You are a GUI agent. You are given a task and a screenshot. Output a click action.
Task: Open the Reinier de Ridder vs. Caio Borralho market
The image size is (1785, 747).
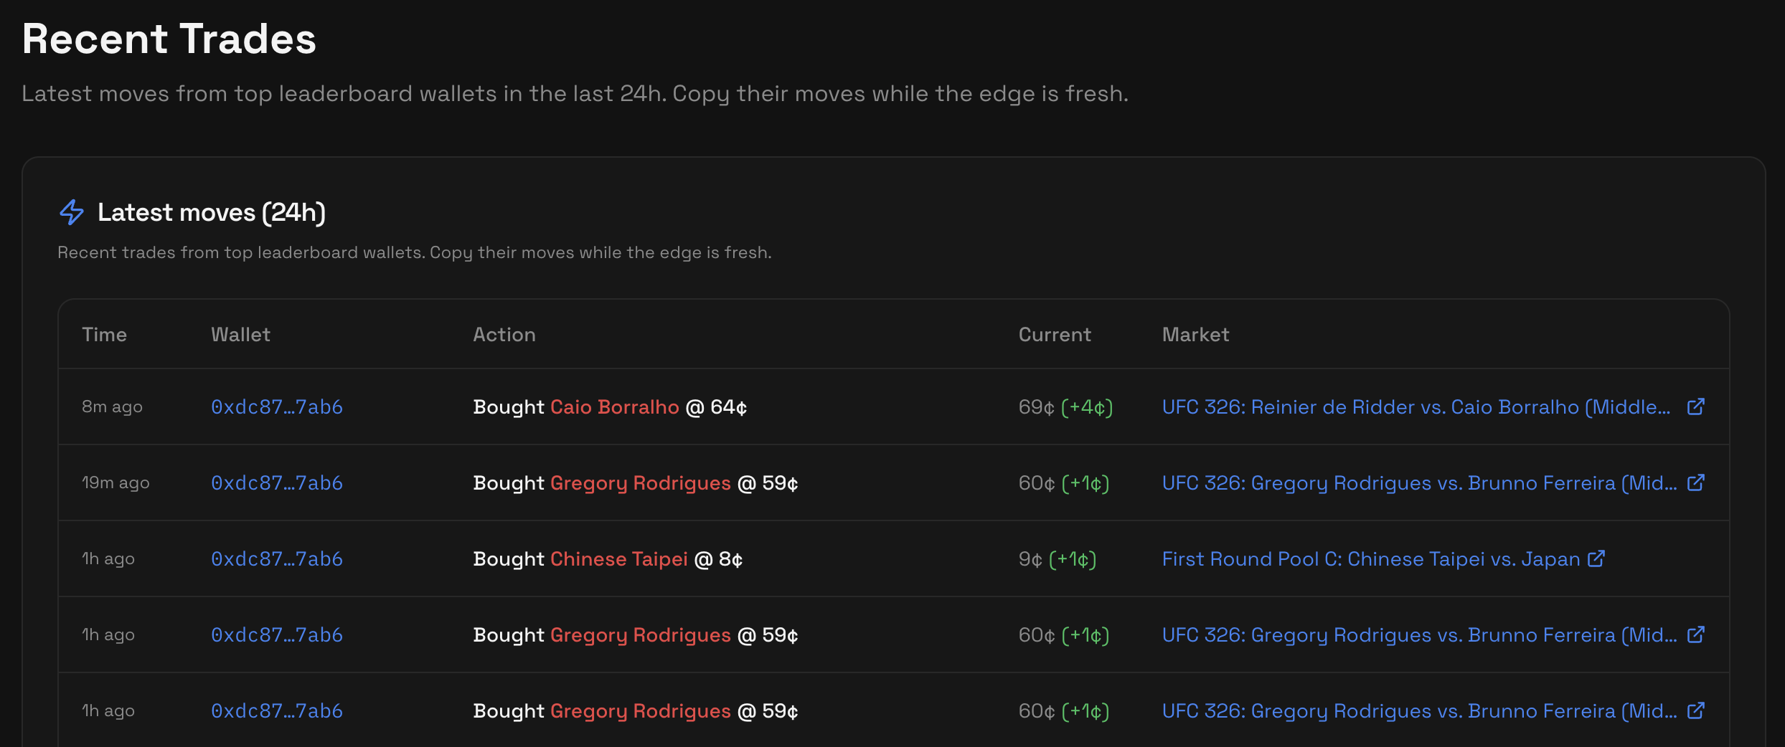(1416, 406)
